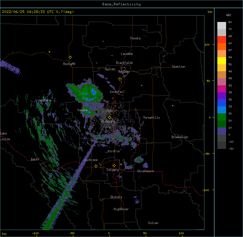This screenshot has width=243, height=237.
Task: Select the Cochrane label
Action: 91,160
